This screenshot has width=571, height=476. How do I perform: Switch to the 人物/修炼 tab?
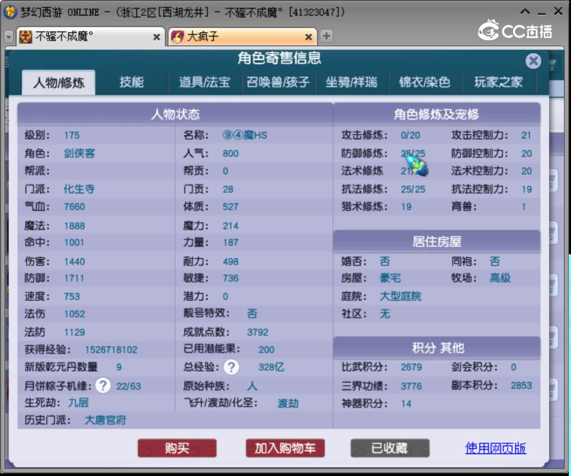(58, 82)
